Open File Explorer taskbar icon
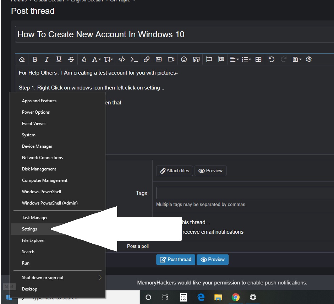Viewport: 334px width, 304px height. point(218,297)
